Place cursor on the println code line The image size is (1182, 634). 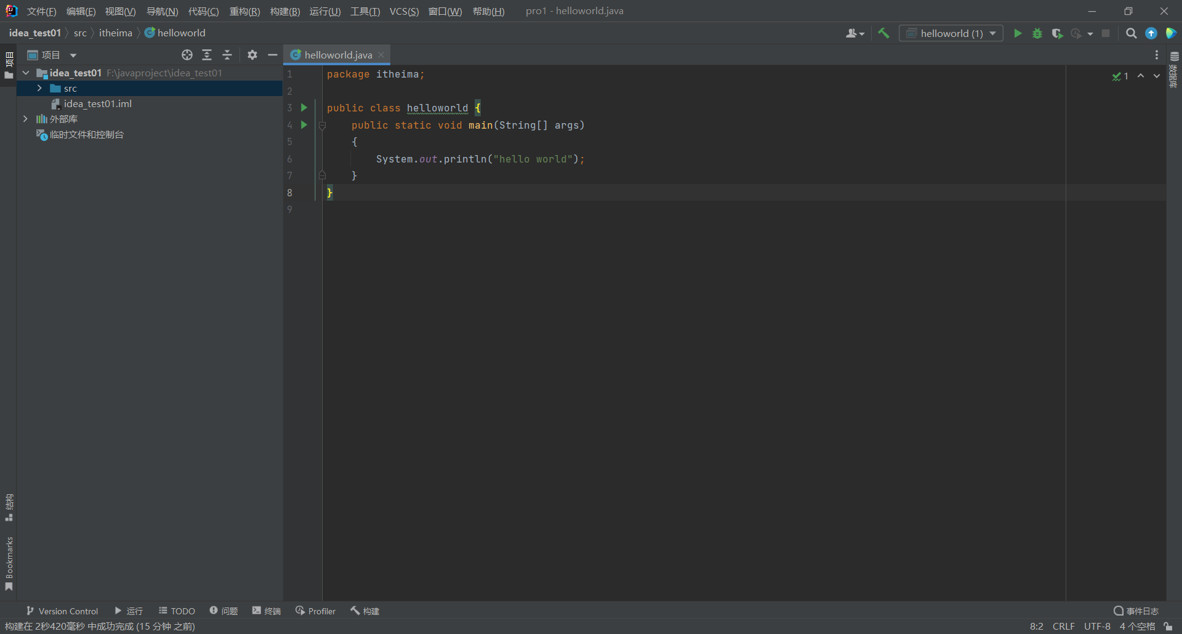pos(480,159)
